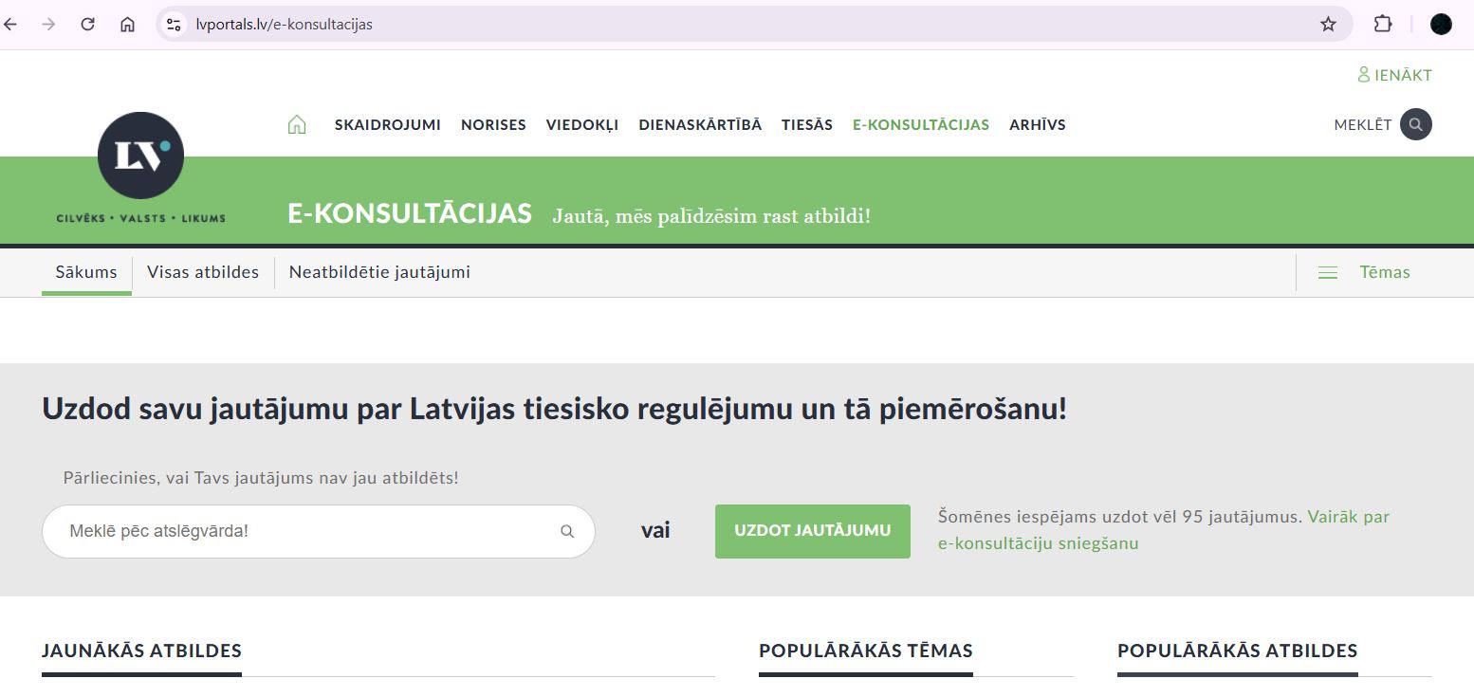Image resolution: width=1474 pixels, height=697 pixels.
Task: Click the Ienākt login link
Action: click(x=1395, y=75)
